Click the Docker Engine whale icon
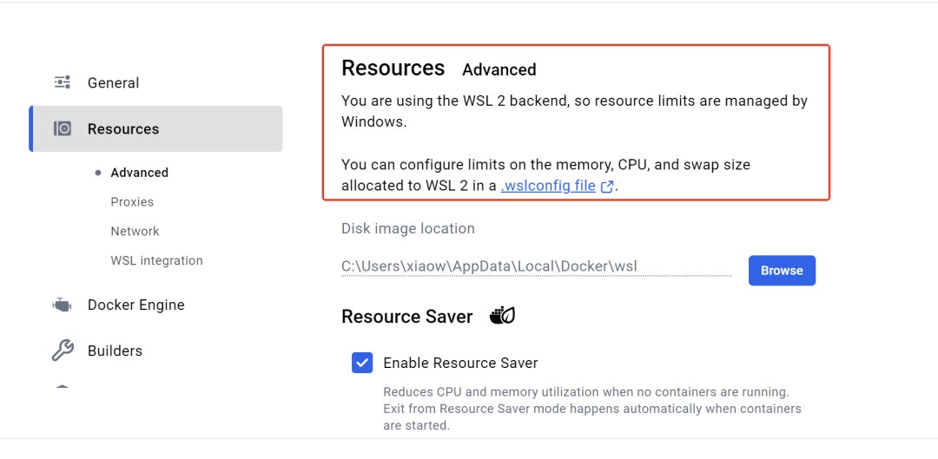The height and width of the screenshot is (459, 938). [63, 305]
